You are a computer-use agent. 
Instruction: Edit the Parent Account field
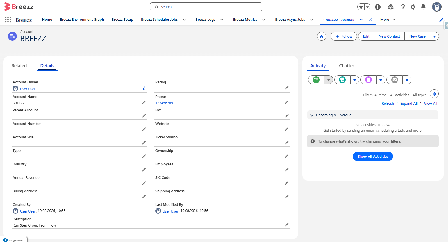point(144,116)
